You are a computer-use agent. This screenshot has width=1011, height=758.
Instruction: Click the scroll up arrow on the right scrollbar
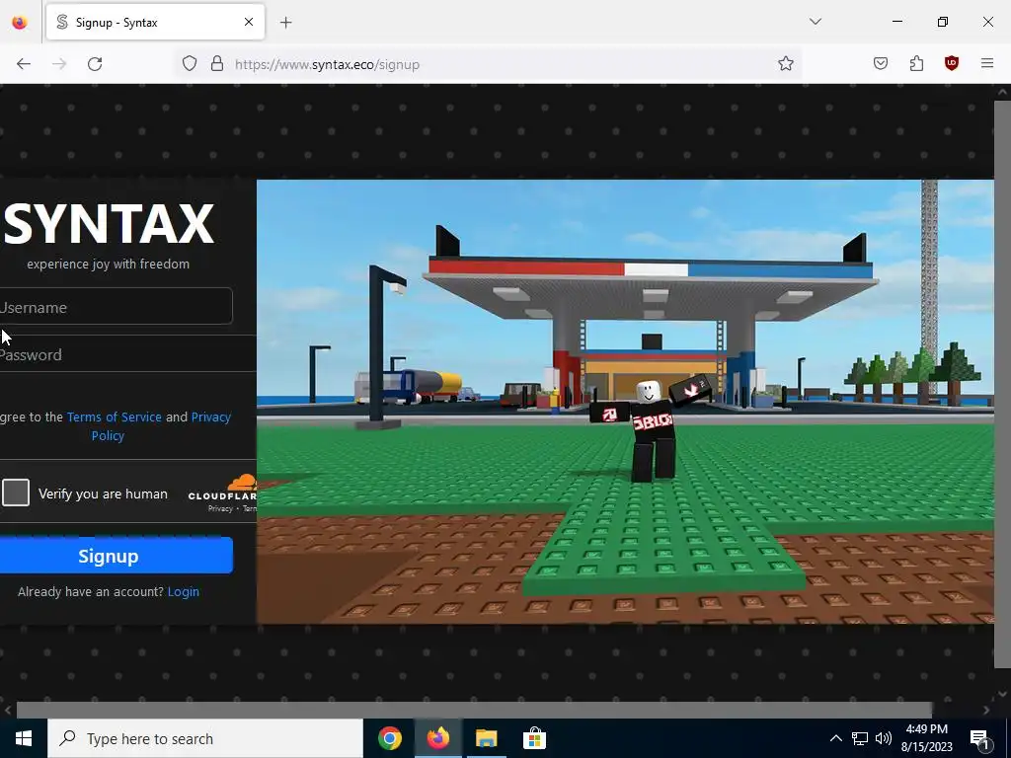point(1002,92)
